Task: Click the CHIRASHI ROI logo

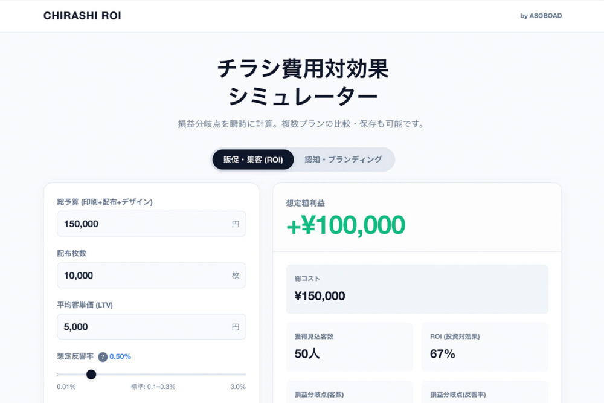Action: point(81,15)
